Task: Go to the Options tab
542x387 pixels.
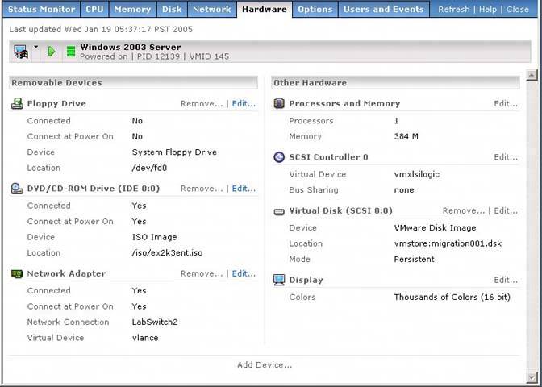Action: tap(314, 10)
